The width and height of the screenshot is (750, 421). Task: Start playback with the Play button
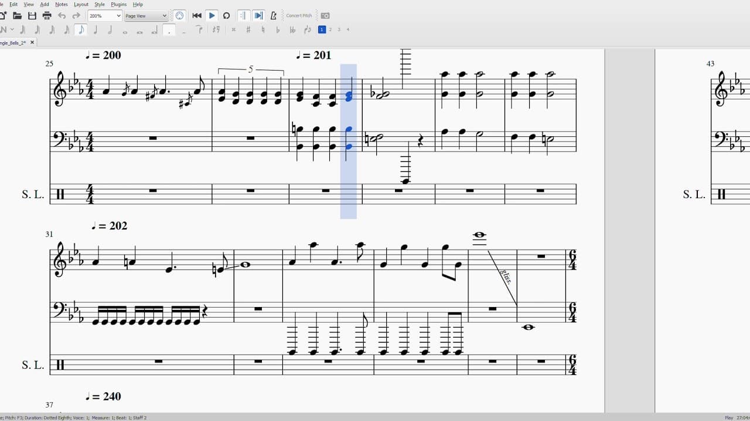click(212, 16)
